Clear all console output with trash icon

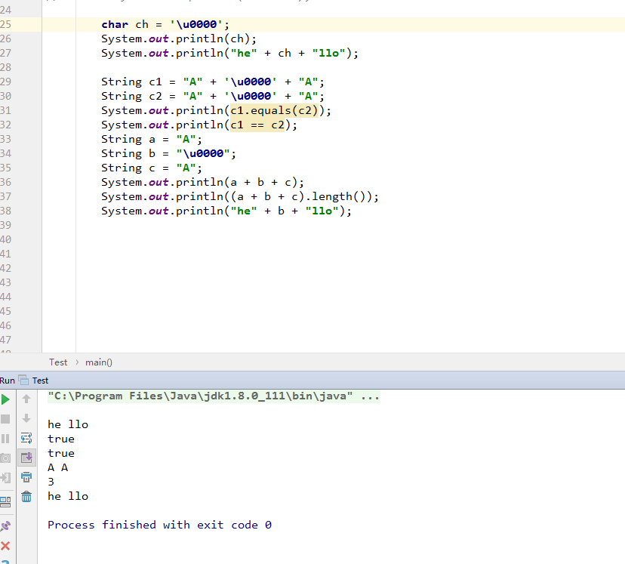27,498
